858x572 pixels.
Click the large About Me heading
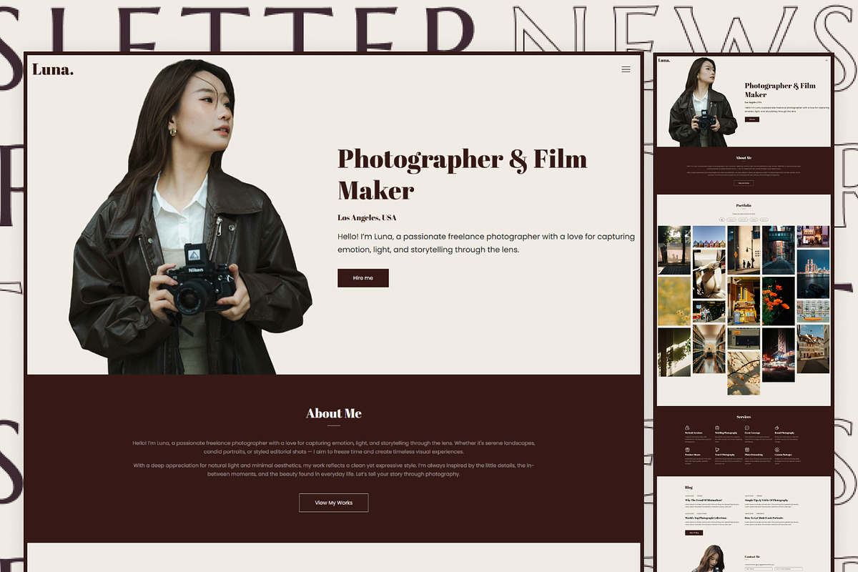click(x=334, y=413)
